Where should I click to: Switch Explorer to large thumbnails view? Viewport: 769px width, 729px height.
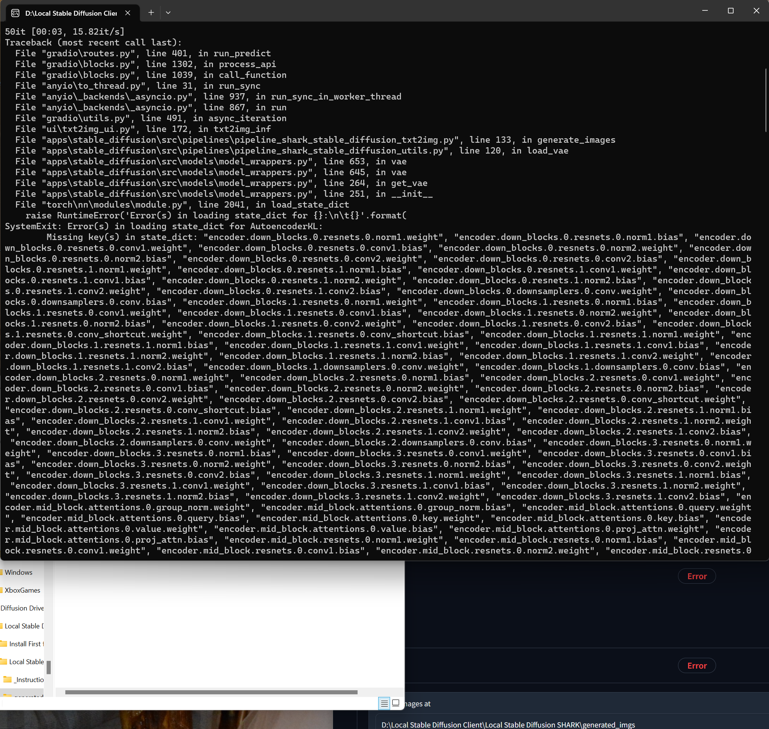[x=396, y=703]
